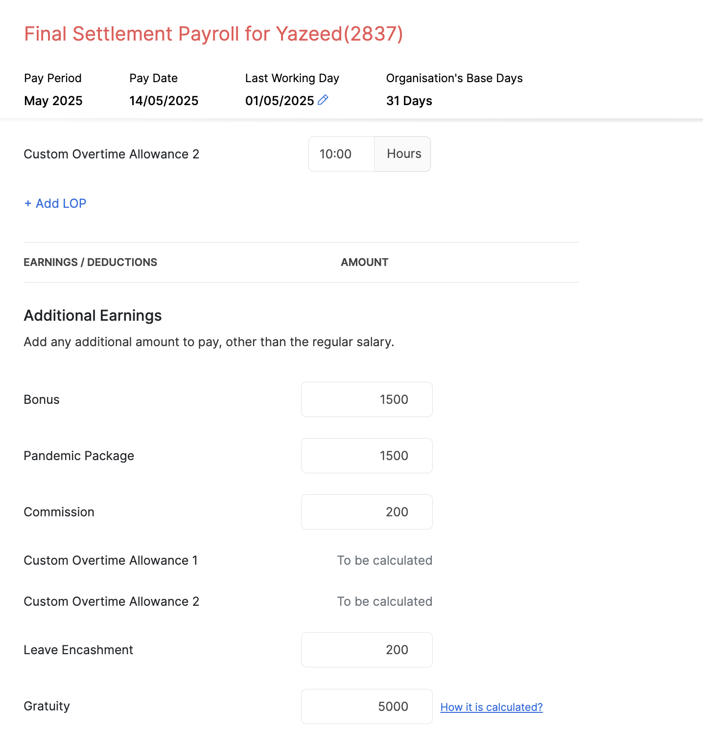This screenshot has width=703, height=750.
Task: Click the EARNINGS / DEDUCTIONS column header
Action: (91, 262)
